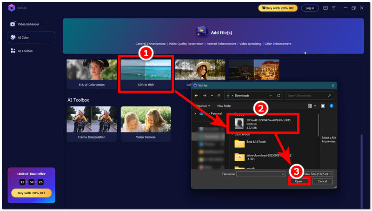
Task: Click the Add File(s) icon
Action: [x=201, y=32]
